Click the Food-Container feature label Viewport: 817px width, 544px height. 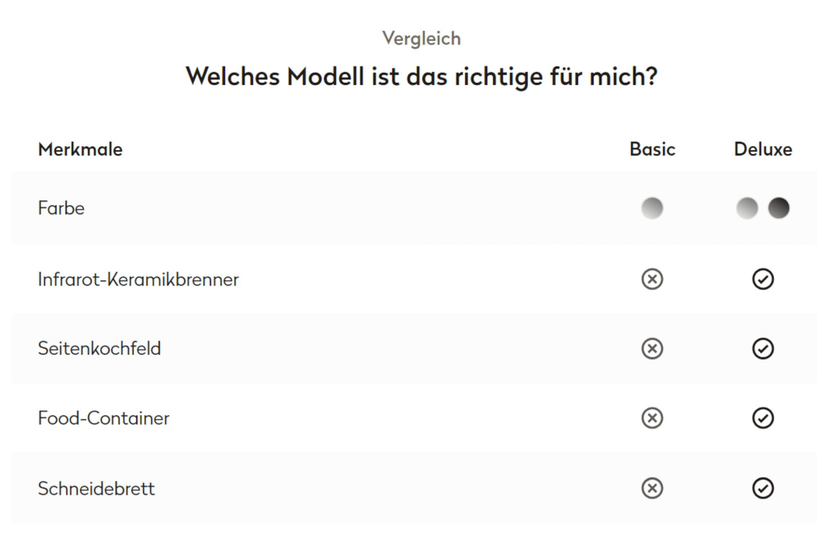pyautogui.click(x=103, y=418)
